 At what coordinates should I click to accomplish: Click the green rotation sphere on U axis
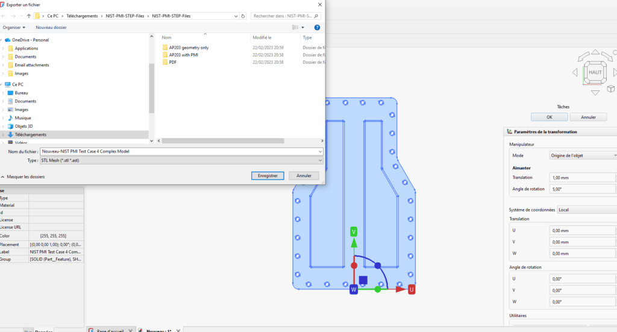(377, 289)
